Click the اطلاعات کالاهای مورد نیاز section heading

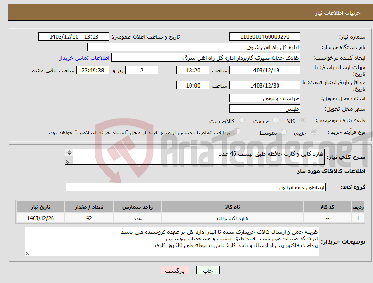click(331, 171)
